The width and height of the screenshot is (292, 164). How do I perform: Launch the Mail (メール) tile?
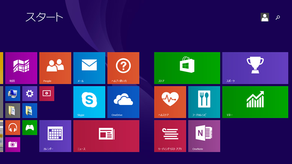point(89,68)
